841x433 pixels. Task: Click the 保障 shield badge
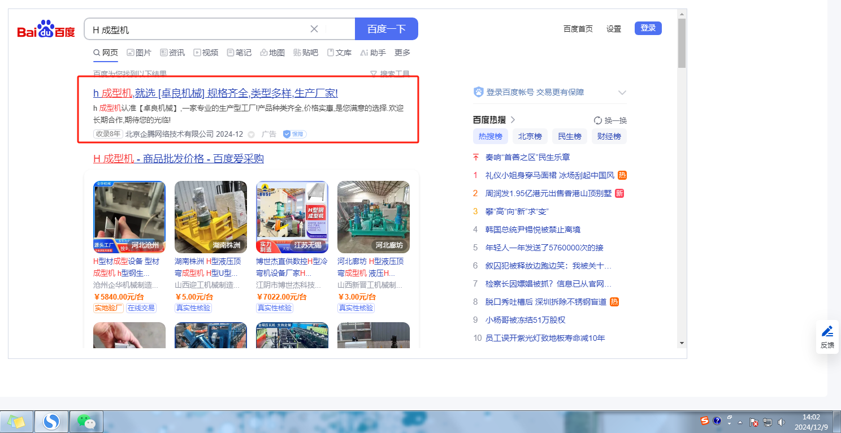(x=294, y=134)
